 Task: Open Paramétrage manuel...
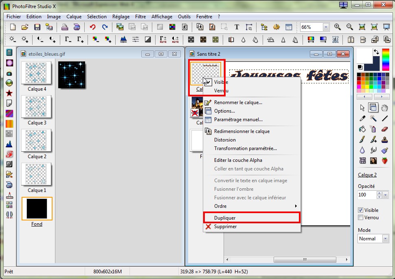[252, 120]
